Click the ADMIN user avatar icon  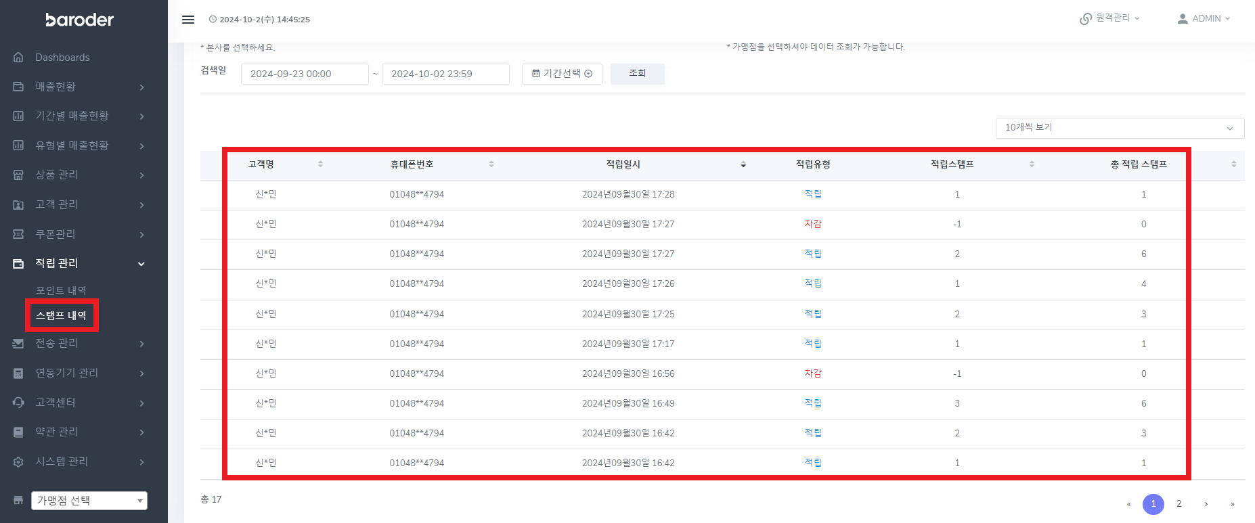tap(1183, 19)
